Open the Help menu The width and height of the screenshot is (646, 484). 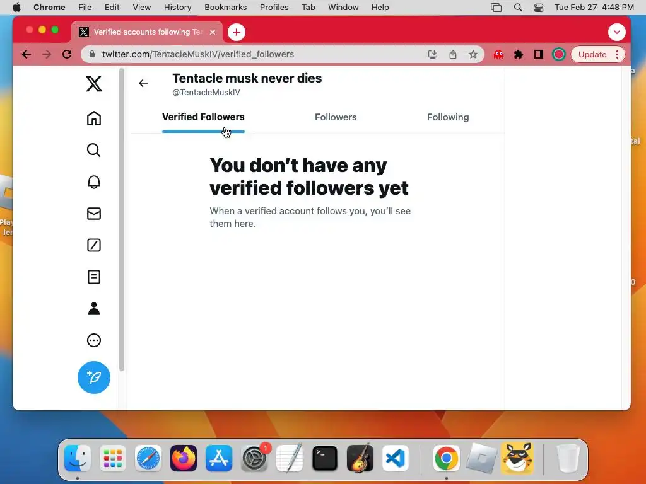380,8
